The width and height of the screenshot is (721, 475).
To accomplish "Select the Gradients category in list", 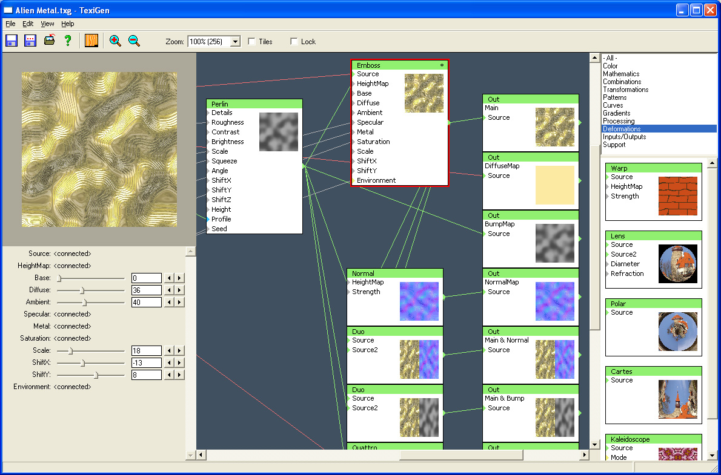I will [x=616, y=113].
